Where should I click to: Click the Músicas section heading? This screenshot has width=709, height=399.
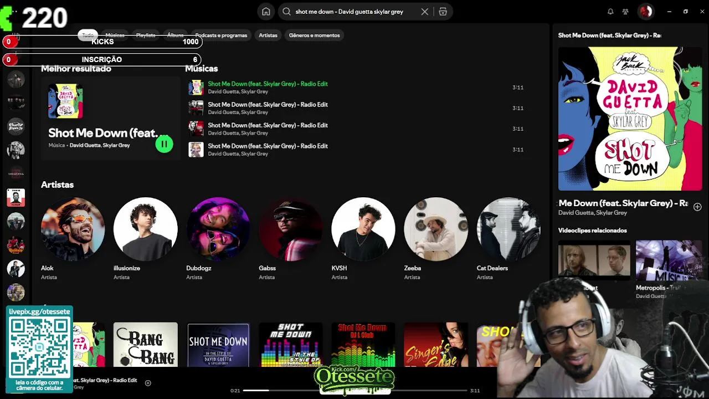pyautogui.click(x=201, y=69)
